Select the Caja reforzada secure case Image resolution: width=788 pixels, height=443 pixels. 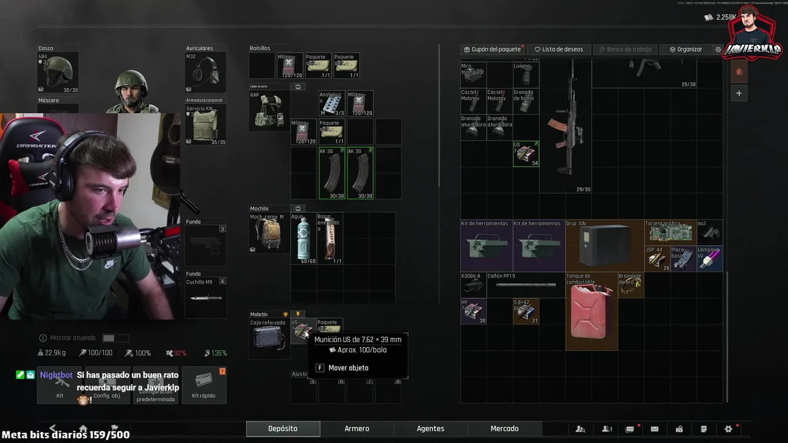(270, 338)
